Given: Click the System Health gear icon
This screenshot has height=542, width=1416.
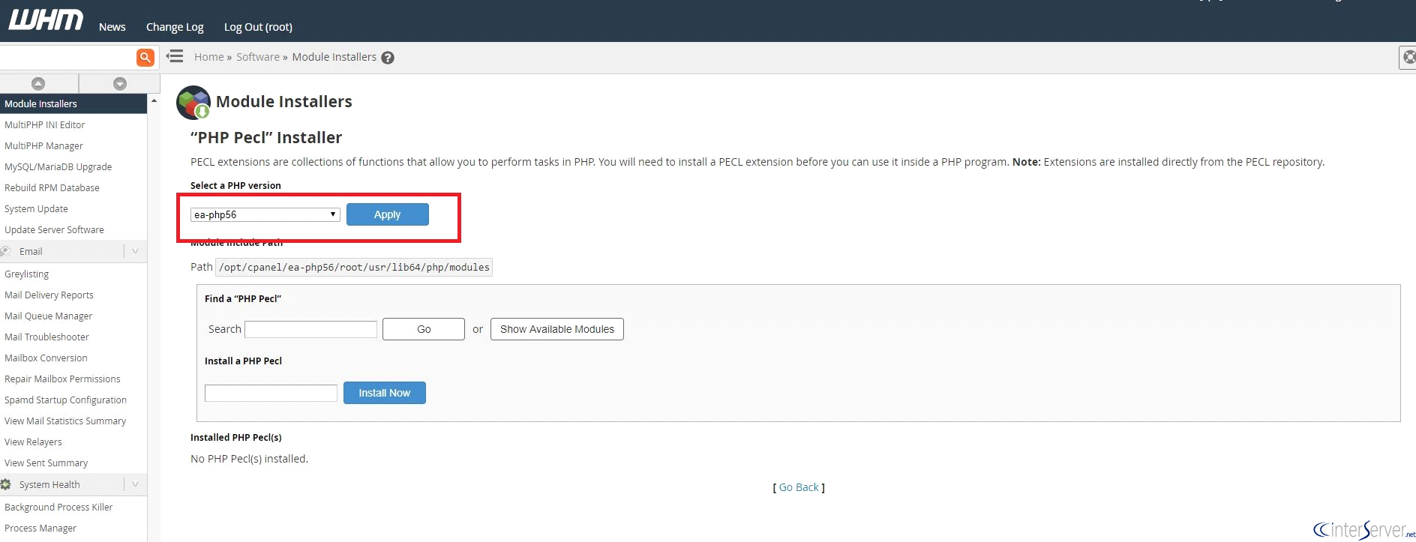Looking at the screenshot, I should [x=6, y=484].
